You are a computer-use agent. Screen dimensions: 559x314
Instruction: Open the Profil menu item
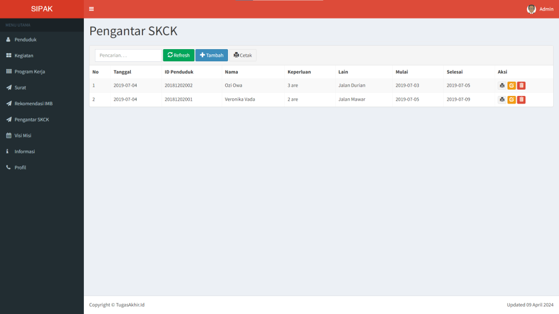click(42, 168)
